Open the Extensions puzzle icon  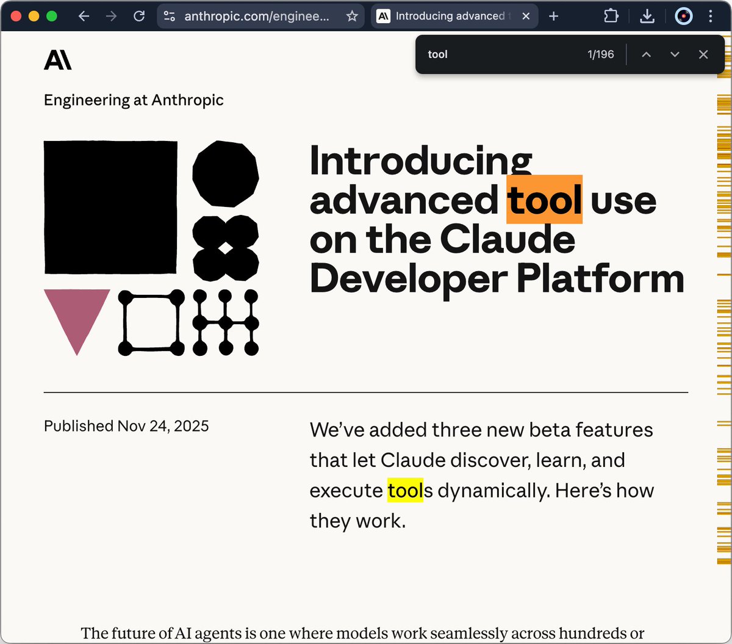pyautogui.click(x=611, y=16)
